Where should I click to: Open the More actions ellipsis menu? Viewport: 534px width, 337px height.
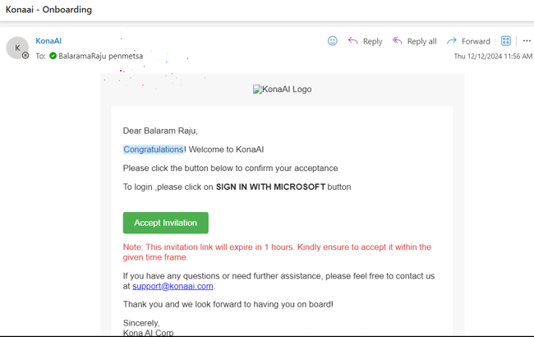(x=527, y=41)
